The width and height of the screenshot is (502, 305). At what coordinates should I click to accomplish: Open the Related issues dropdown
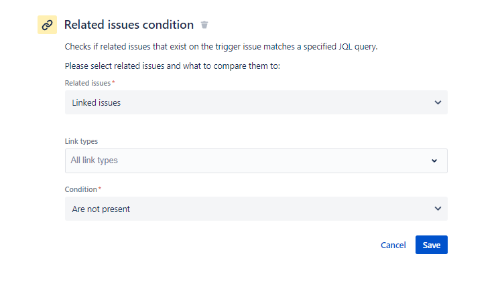pyautogui.click(x=256, y=102)
